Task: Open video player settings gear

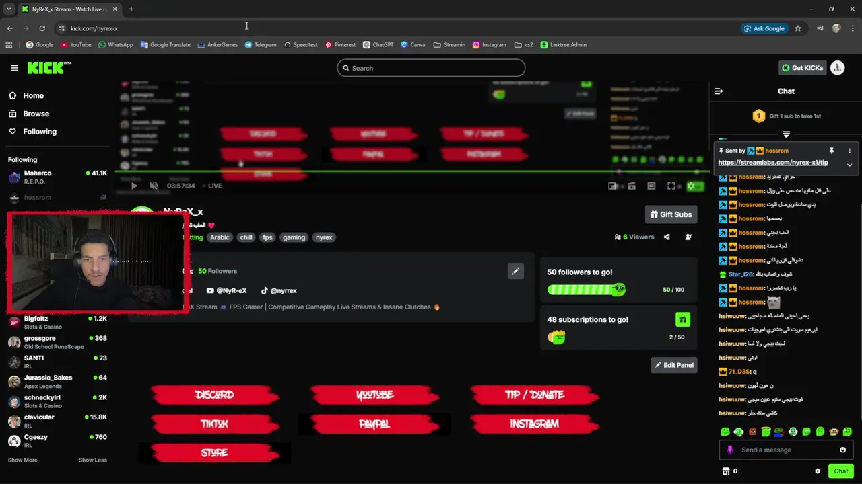Action: click(690, 186)
